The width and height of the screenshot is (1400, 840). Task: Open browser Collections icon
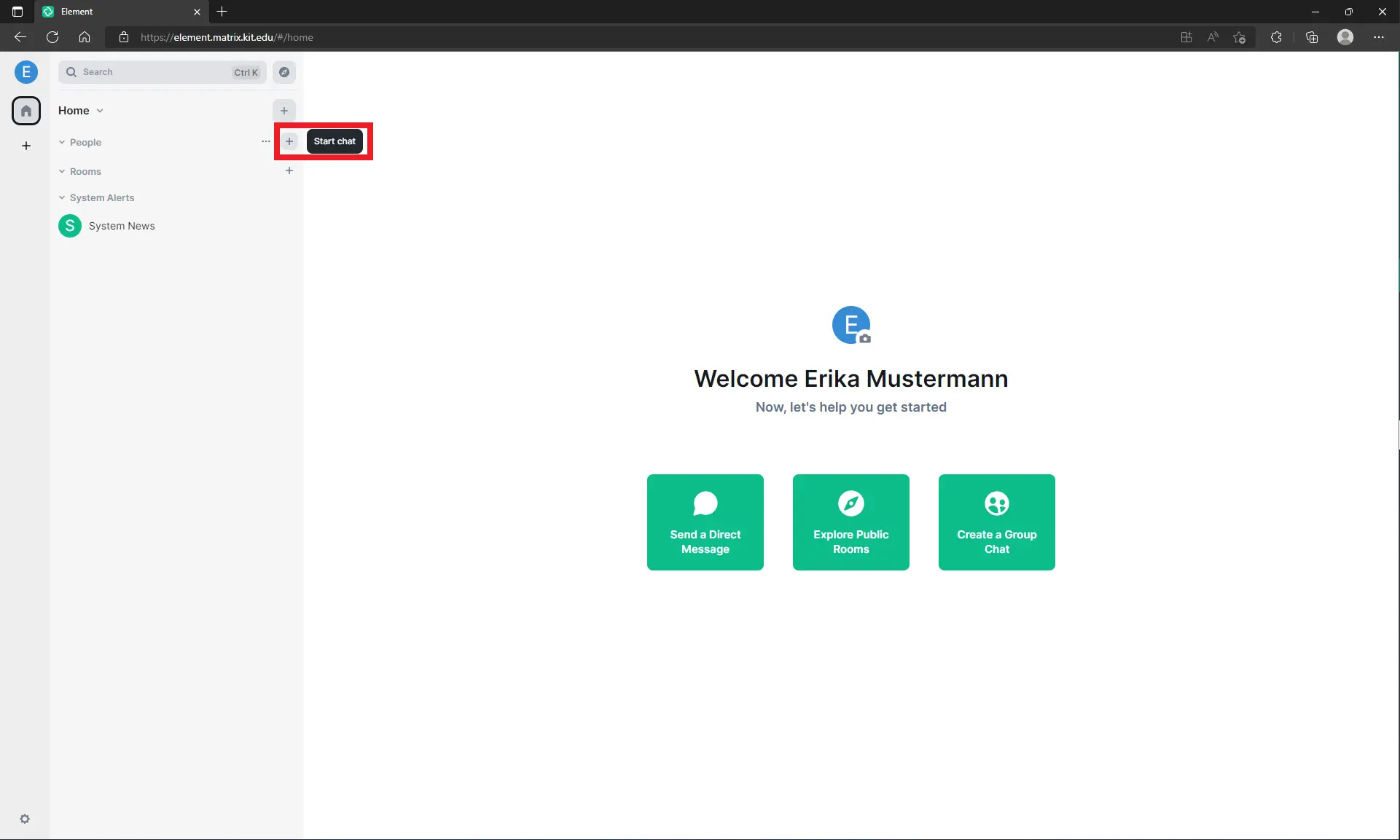click(1312, 37)
